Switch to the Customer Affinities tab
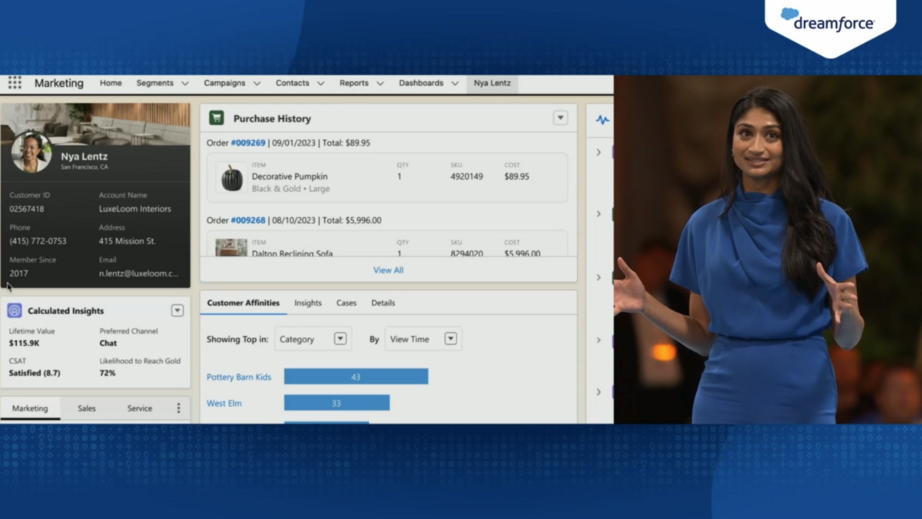Viewport: 922px width, 519px height. 244,302
